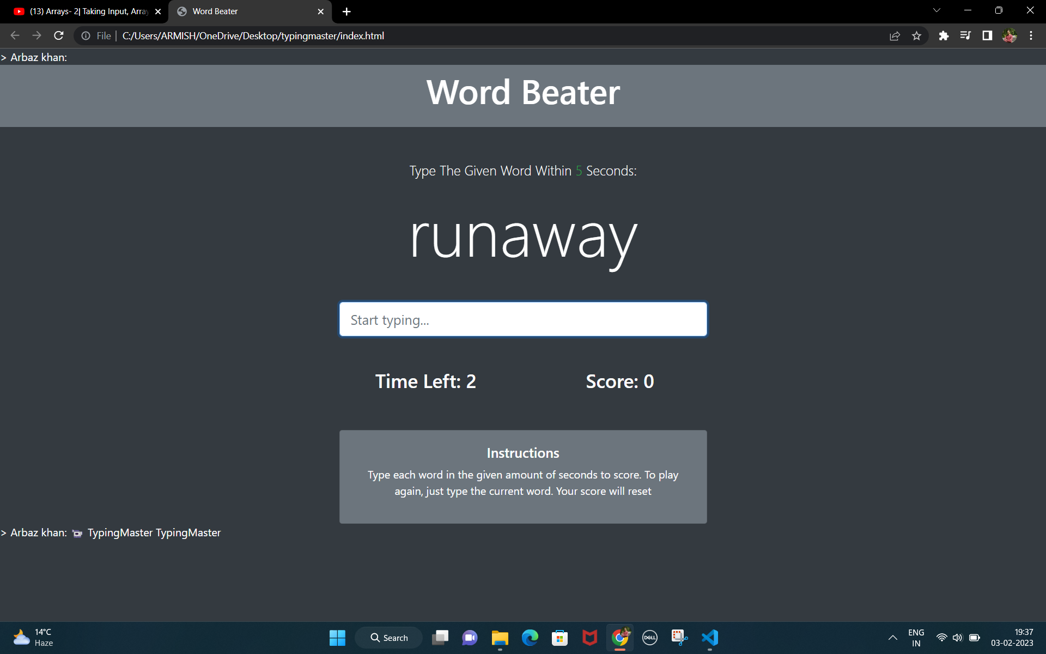The height and width of the screenshot is (654, 1046).
Task: Expand hidden icons in the system tray
Action: [892, 637]
